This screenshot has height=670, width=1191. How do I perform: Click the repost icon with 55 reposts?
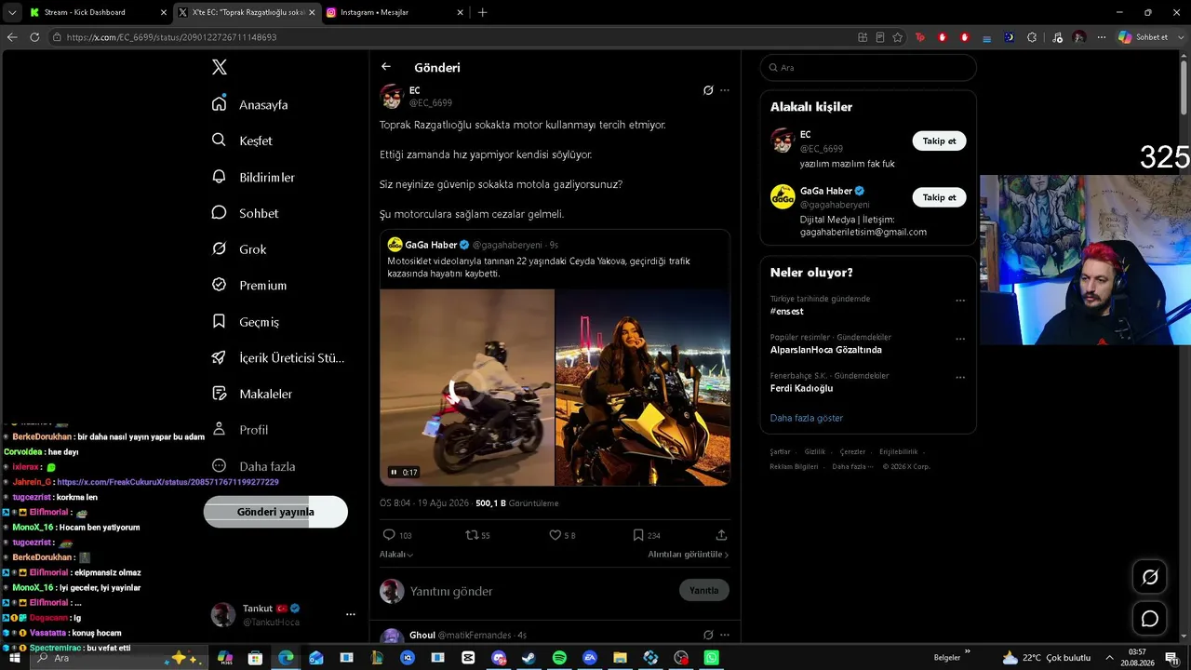(x=472, y=535)
